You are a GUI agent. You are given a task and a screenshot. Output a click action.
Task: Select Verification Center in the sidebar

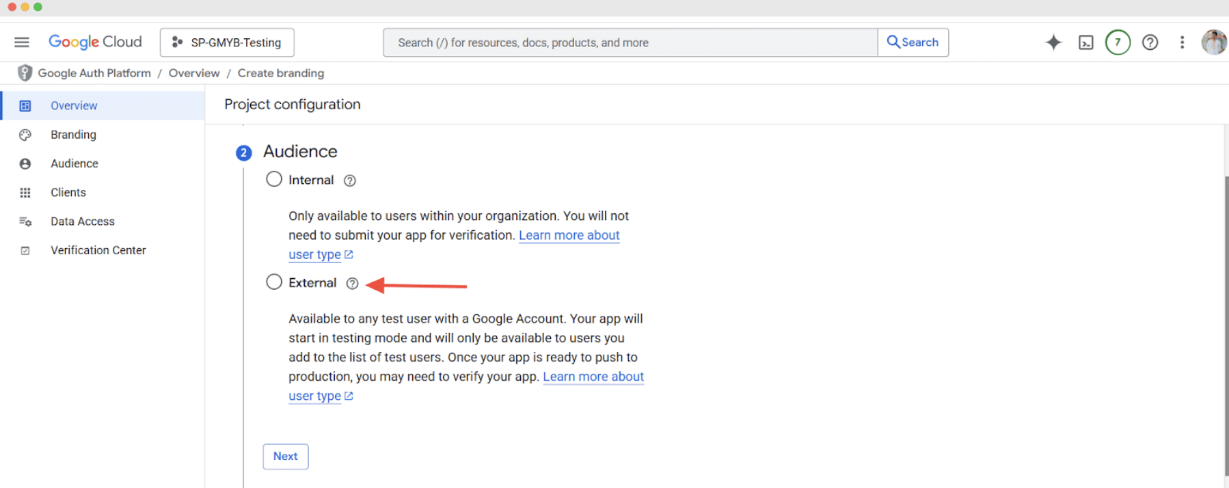click(103, 250)
